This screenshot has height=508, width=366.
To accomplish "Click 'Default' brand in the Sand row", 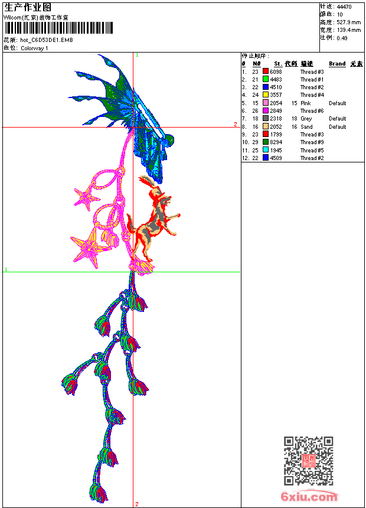I will (338, 126).
